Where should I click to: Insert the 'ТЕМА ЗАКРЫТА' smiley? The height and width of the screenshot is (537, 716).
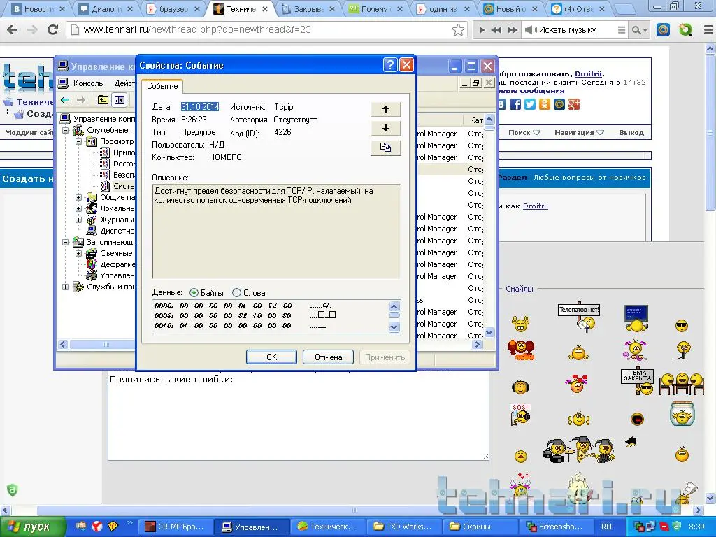pos(638,382)
